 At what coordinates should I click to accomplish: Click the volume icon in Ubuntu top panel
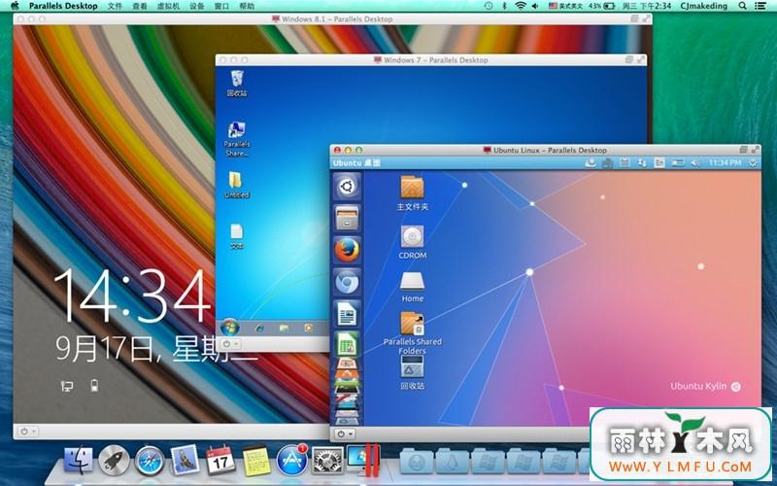coord(695,162)
